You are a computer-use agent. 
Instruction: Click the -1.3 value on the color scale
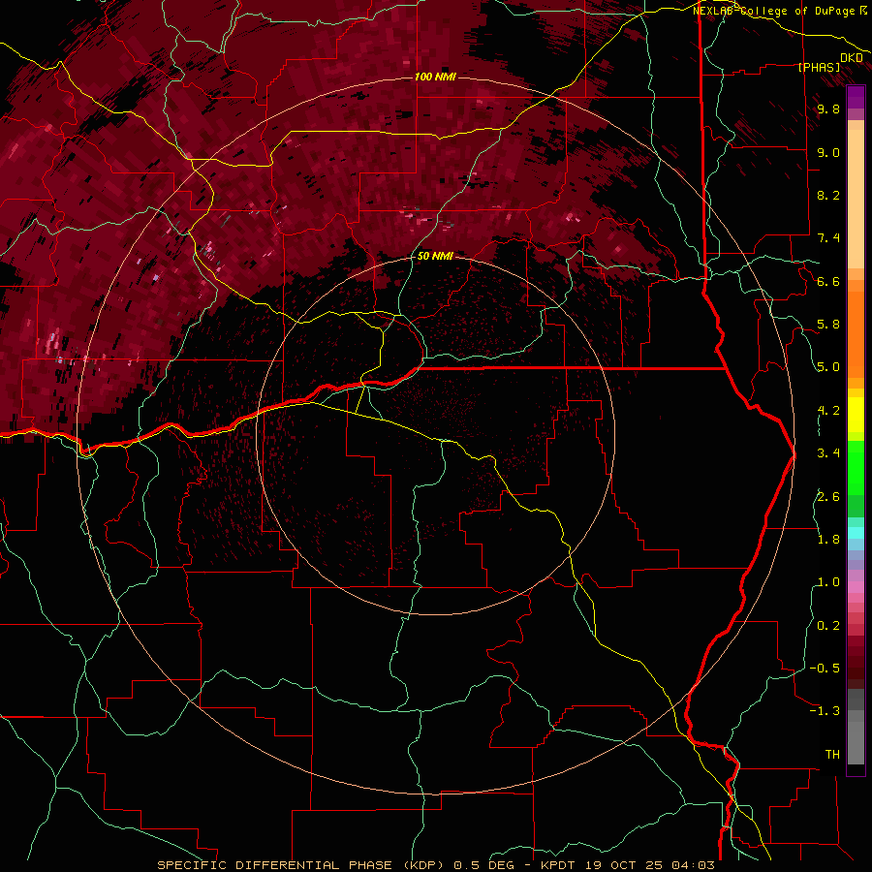pos(825,711)
